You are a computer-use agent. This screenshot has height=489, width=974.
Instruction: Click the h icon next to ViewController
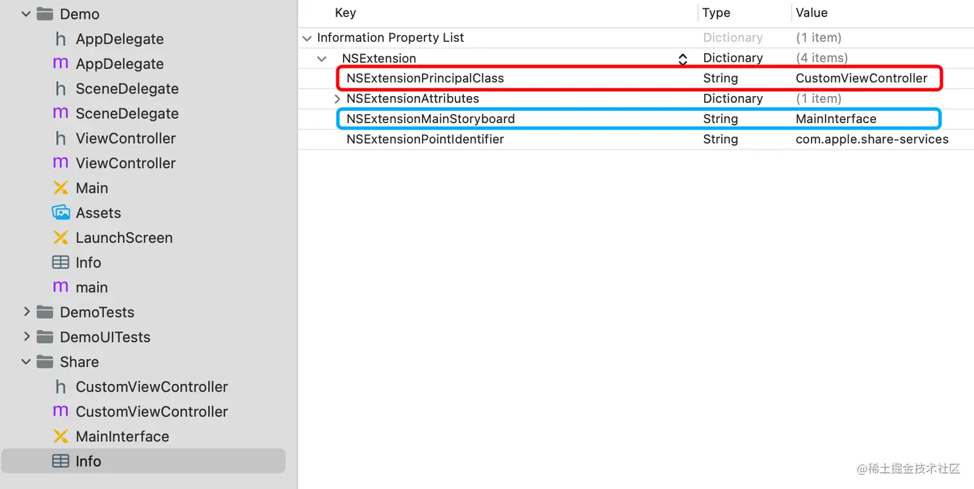coord(61,139)
